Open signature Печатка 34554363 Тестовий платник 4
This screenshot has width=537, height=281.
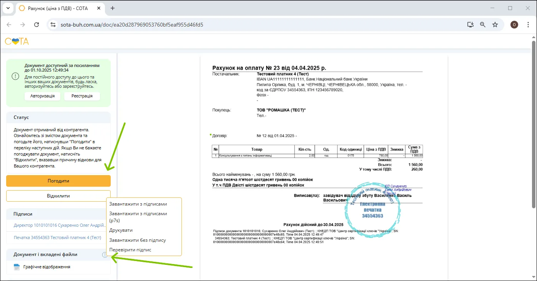[57, 238]
